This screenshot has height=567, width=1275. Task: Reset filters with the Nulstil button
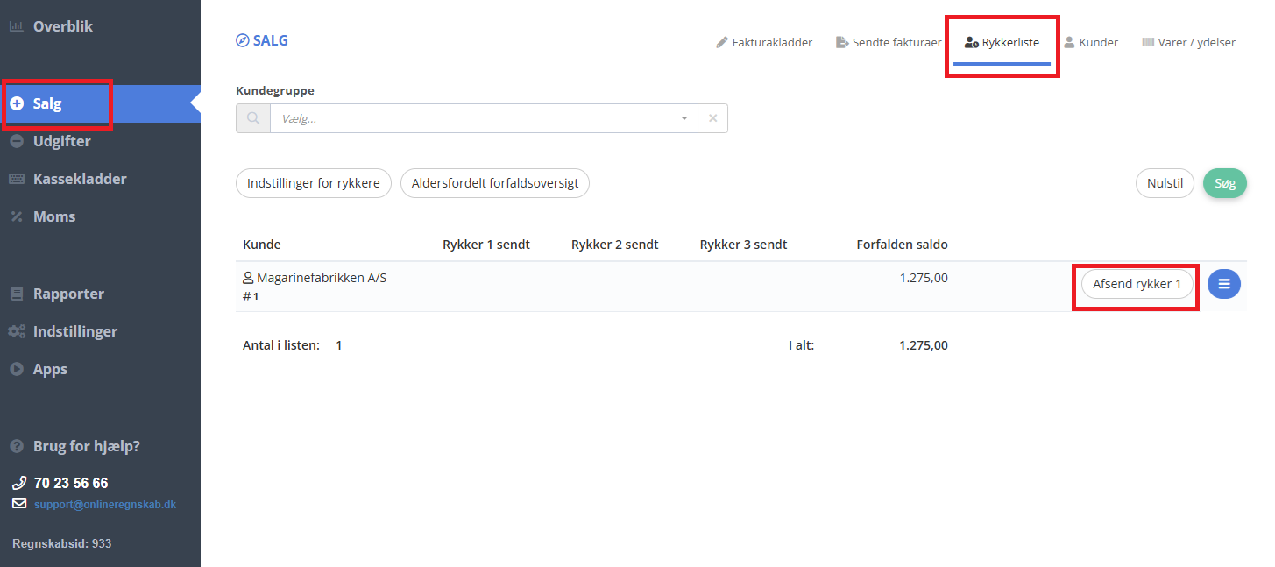click(x=1165, y=184)
